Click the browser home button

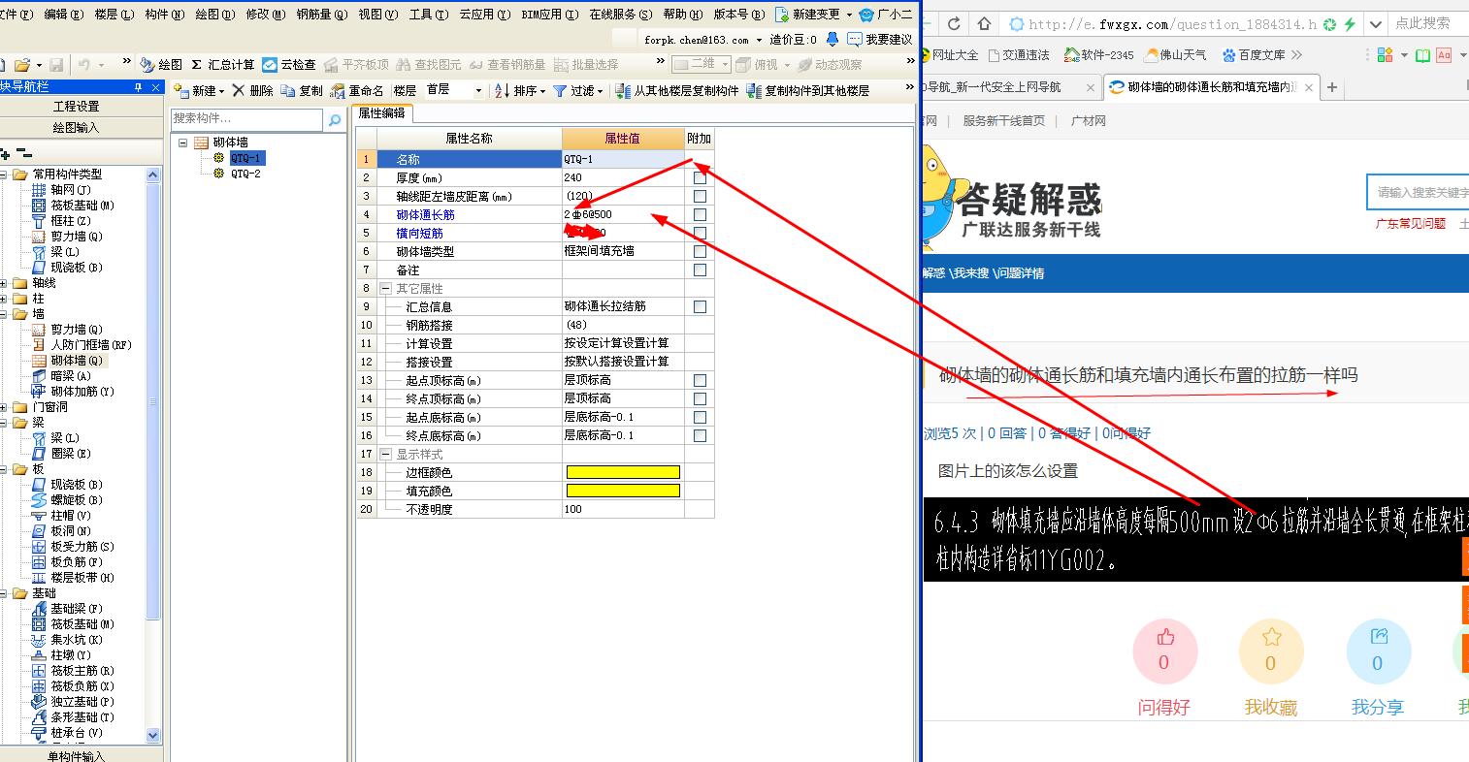[984, 23]
